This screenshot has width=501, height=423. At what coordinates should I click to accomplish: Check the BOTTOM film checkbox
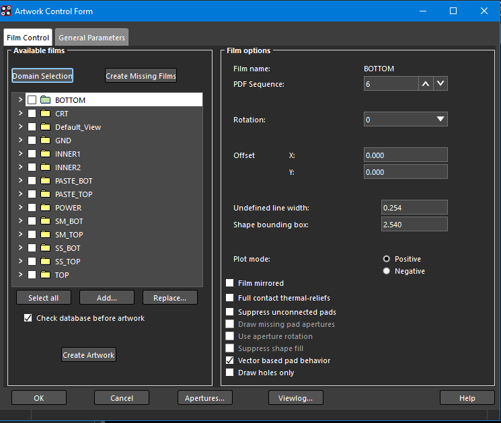(x=32, y=100)
